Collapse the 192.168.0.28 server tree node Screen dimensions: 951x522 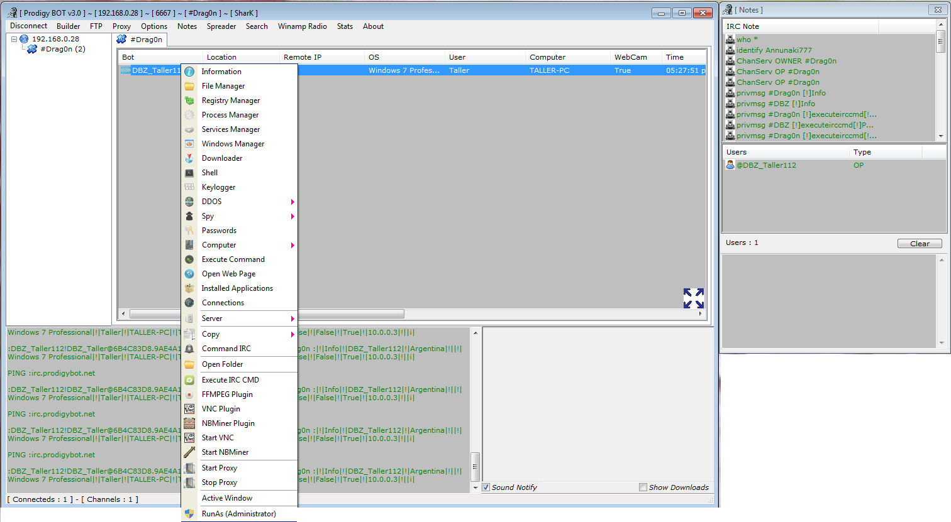coord(14,39)
